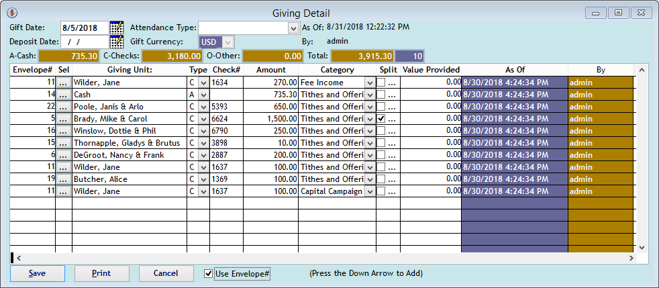
Task: Open Type dropdown for Brady, Mike & Carol
Action: point(203,119)
